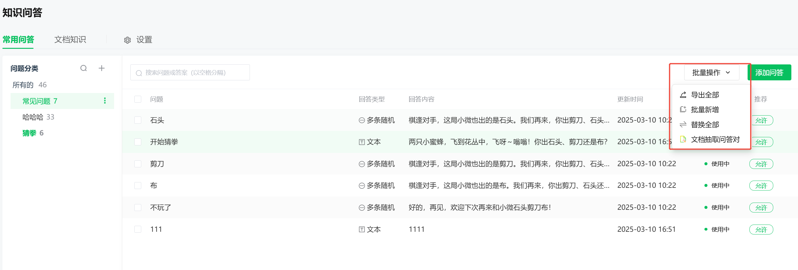Image resolution: width=798 pixels, height=270 pixels.
Task: Open the three-dot menu for 常见问题
Action: click(x=105, y=101)
